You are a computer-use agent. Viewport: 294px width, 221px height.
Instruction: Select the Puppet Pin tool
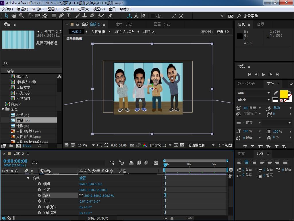click(110, 16)
